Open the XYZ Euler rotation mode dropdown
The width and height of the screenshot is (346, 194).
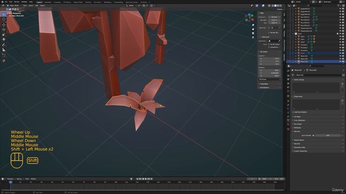(269, 79)
